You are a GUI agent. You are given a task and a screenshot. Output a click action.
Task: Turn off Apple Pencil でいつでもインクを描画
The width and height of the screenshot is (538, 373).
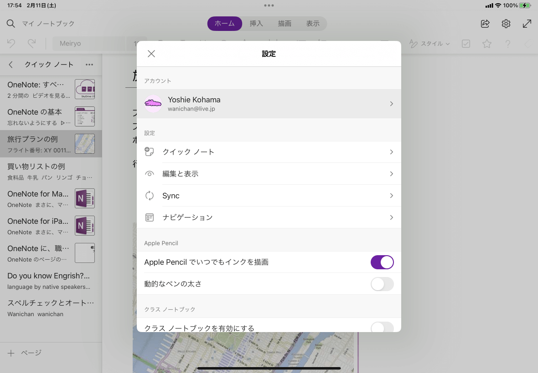[x=382, y=262]
